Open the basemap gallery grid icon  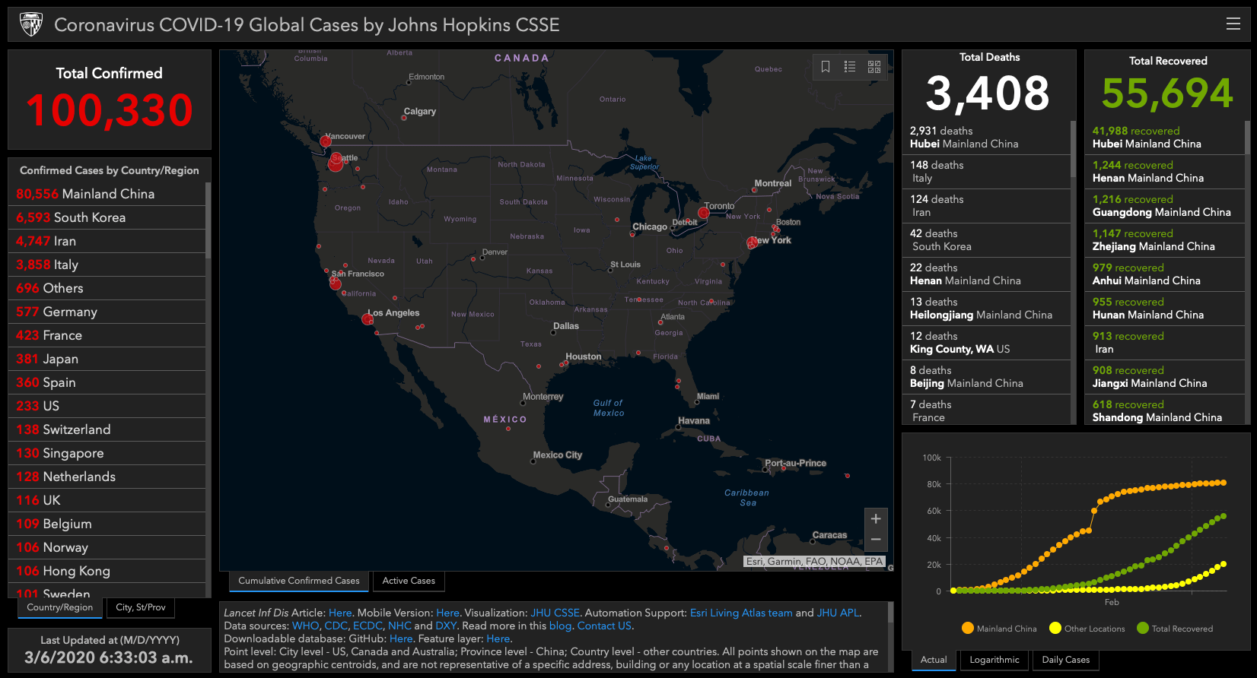[x=874, y=67]
